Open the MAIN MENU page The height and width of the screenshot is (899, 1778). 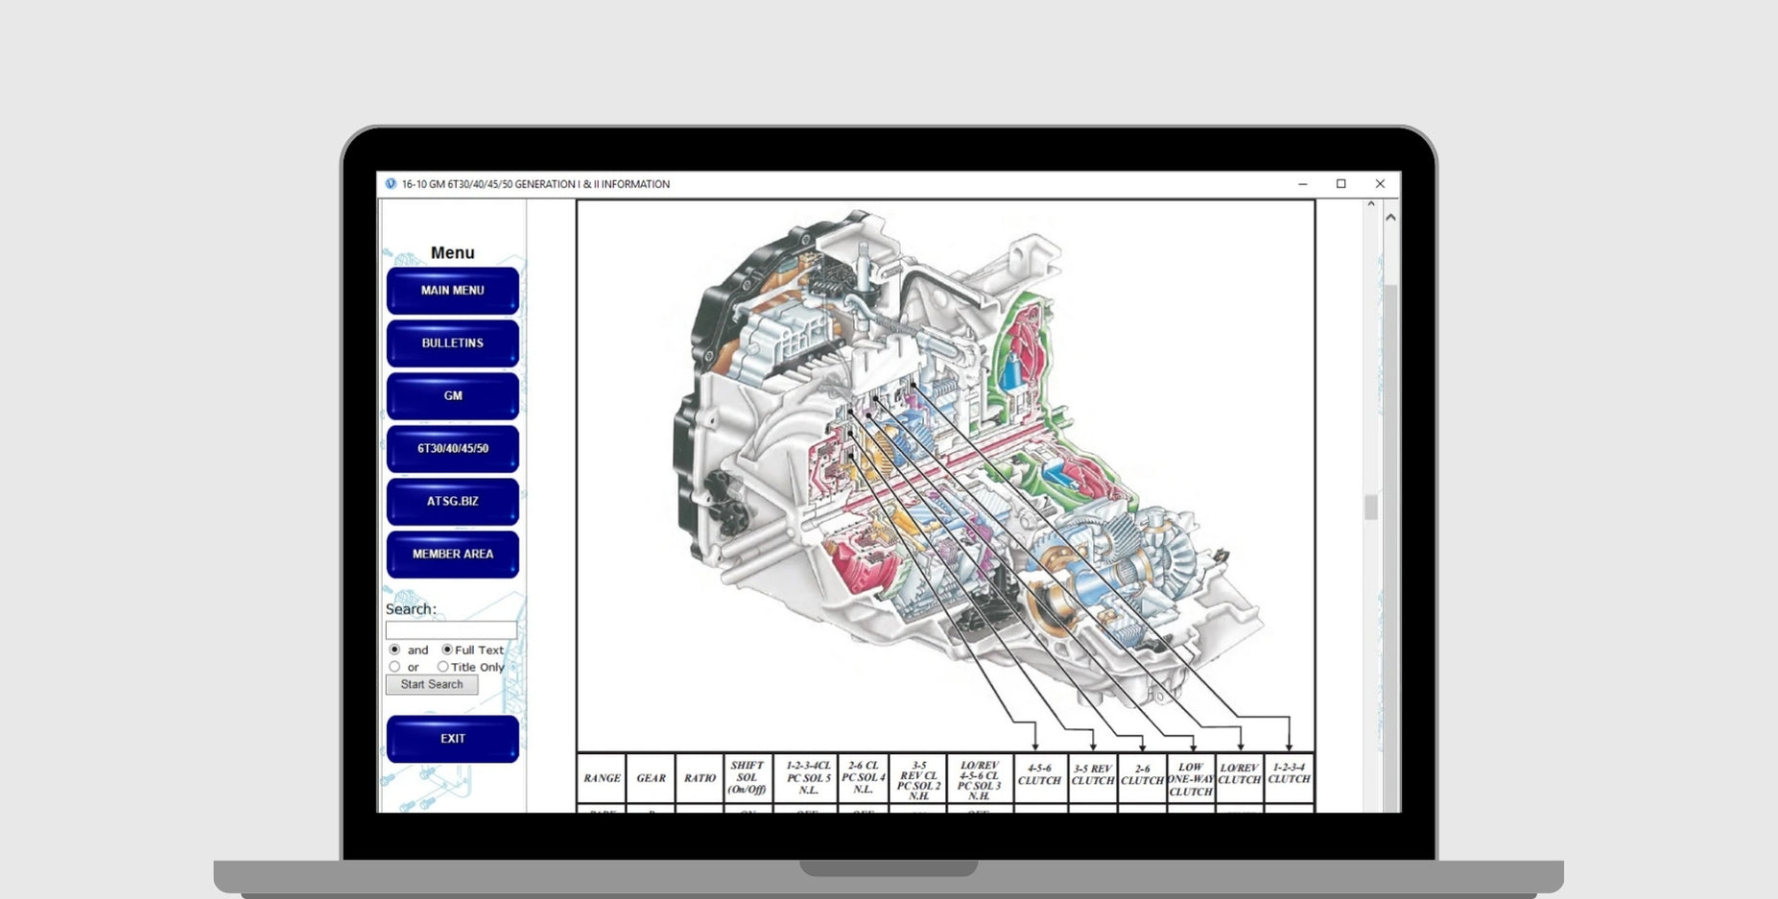[x=452, y=291]
